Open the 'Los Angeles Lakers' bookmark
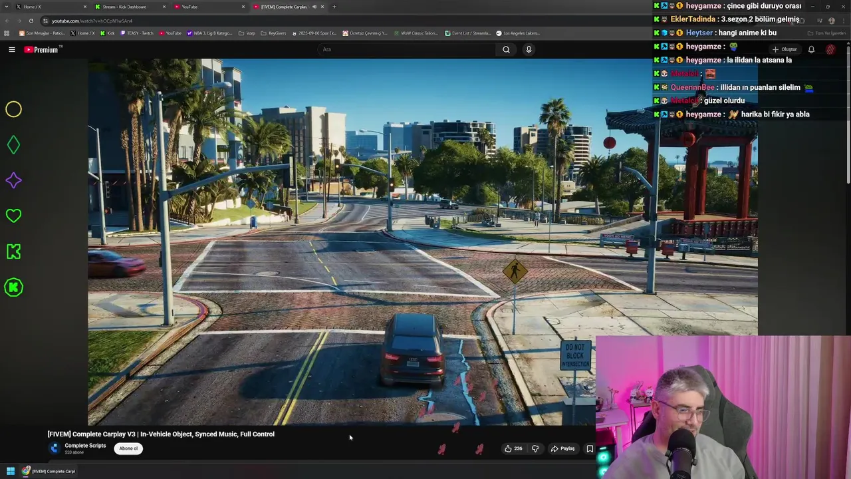 tap(518, 33)
